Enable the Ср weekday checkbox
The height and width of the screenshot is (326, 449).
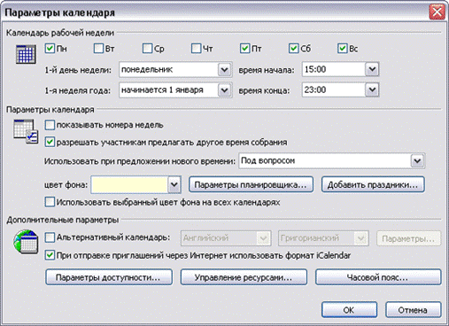tap(147, 48)
